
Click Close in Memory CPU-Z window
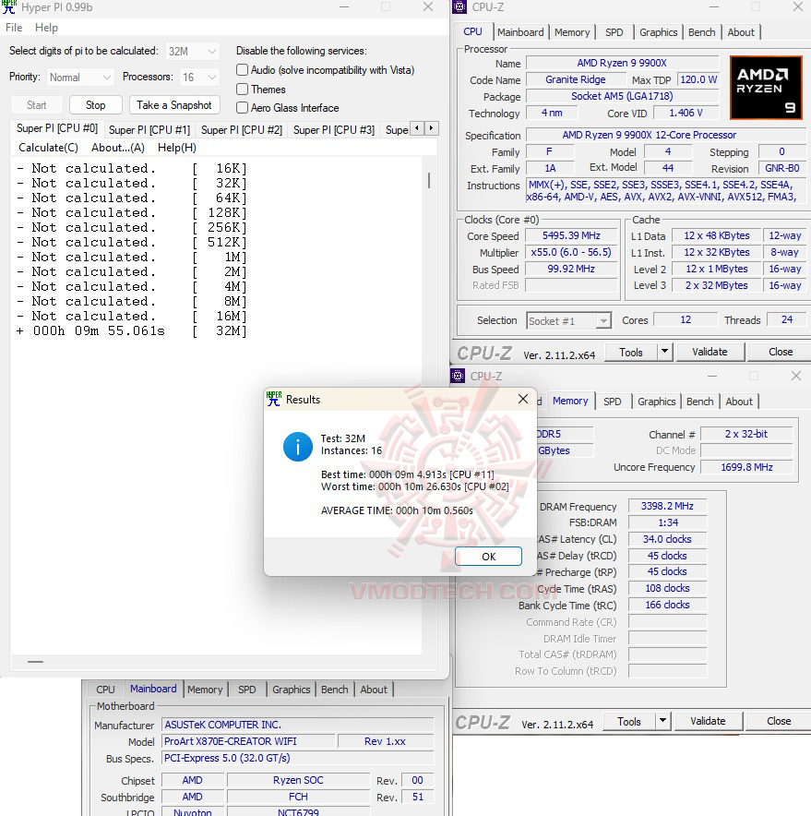779,721
